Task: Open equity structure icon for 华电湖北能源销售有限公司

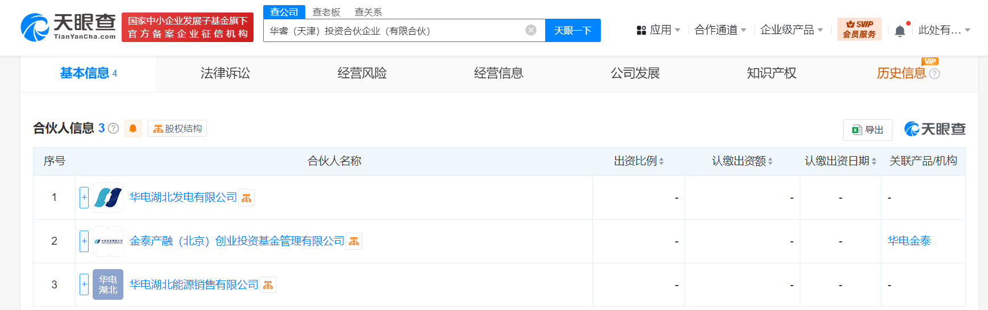Action: tap(268, 285)
